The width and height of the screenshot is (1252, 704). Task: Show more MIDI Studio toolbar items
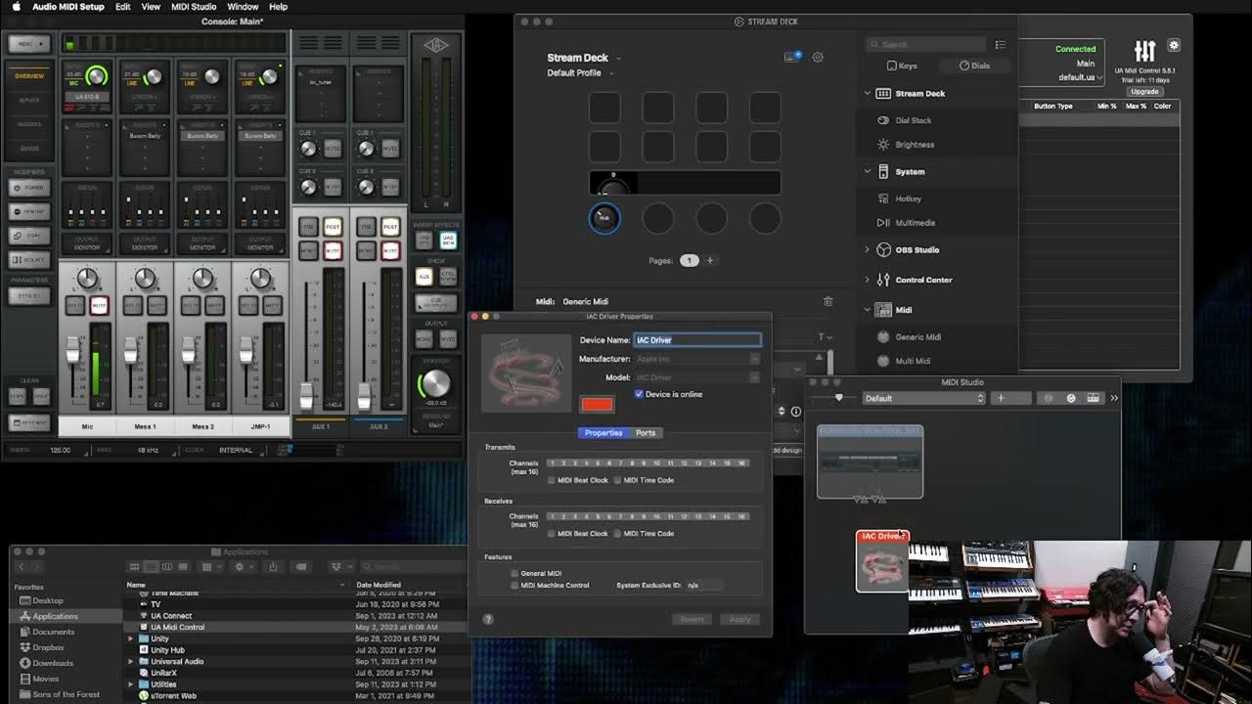point(1114,398)
